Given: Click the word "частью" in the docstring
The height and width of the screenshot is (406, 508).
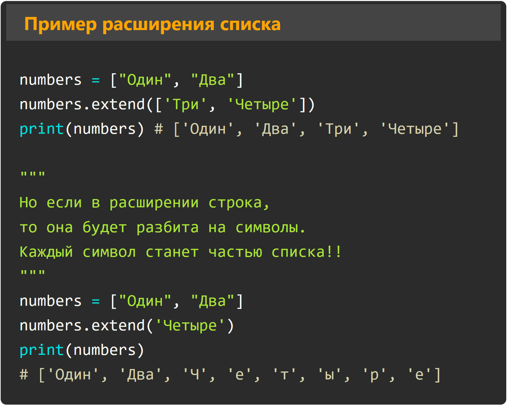Looking at the screenshot, I should [235, 252].
